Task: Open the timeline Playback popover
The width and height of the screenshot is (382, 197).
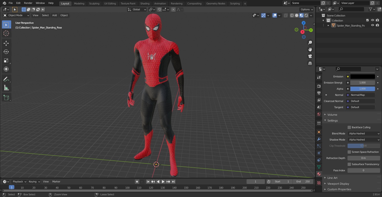Action: [x=19, y=182]
